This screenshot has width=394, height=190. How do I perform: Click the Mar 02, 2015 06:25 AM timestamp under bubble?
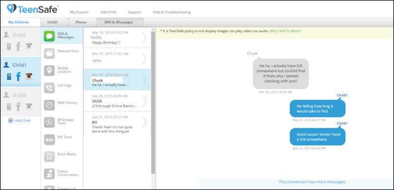click(276, 92)
